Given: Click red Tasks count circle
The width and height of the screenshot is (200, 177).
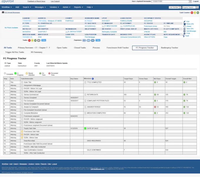Looking at the screenshot, I should click(x=29, y=40).
